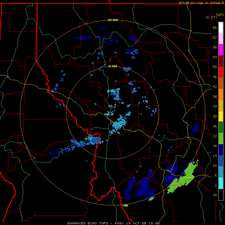Select the bright red legend swatch

[x=221, y=72]
